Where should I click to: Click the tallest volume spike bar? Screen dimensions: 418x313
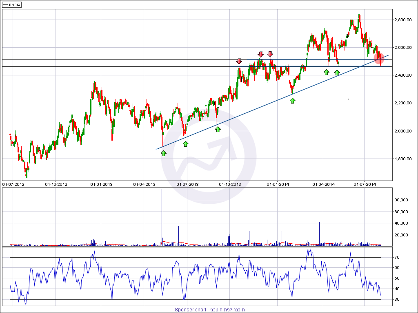pyautogui.click(x=162, y=216)
